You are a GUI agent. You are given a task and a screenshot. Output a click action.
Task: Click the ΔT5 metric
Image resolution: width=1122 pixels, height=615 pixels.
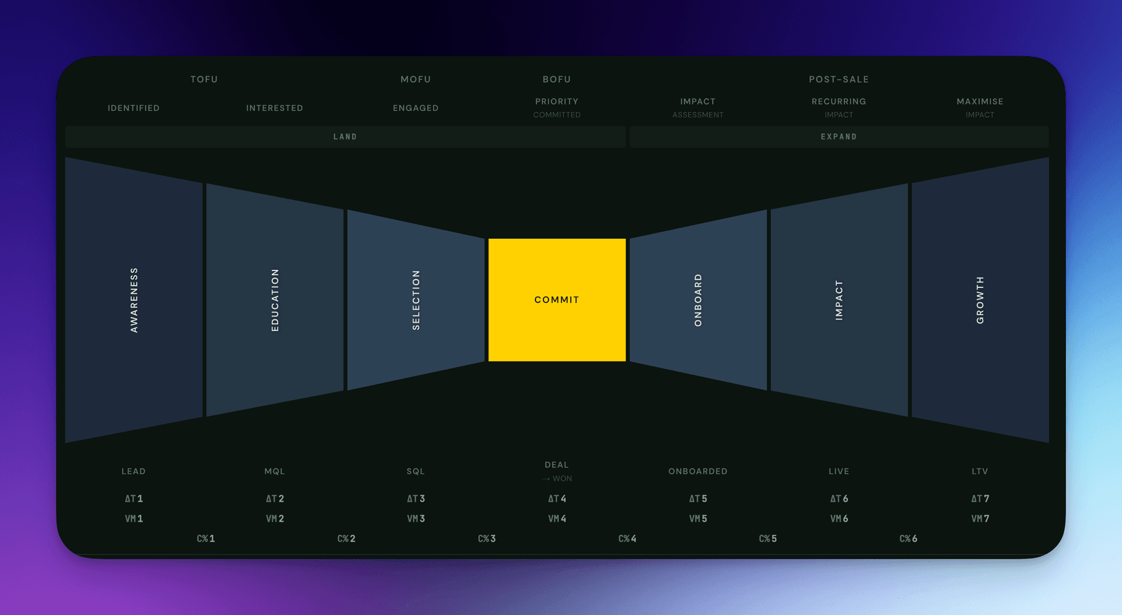698,499
